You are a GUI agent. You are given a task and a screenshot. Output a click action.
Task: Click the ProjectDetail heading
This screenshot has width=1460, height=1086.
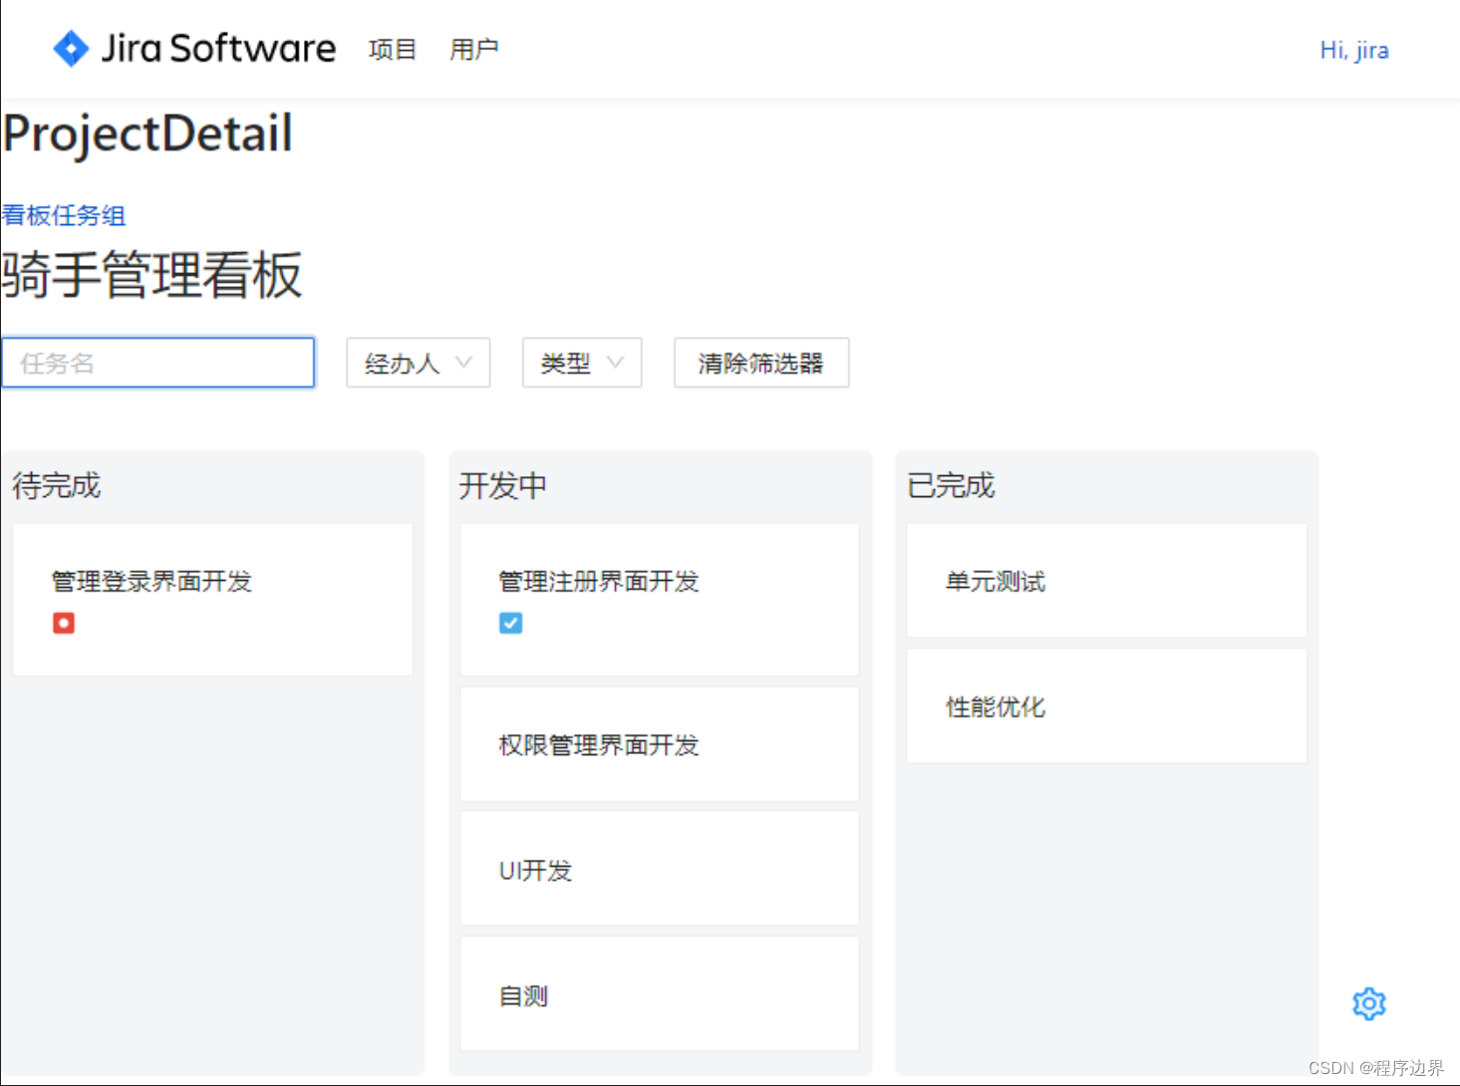[x=147, y=135]
